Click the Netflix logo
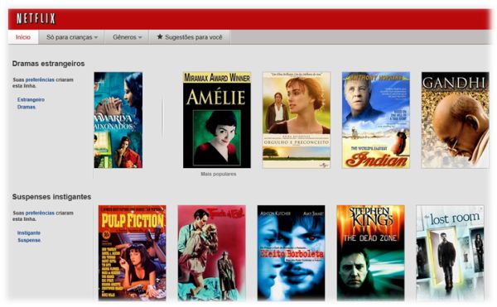This screenshot has width=497, height=307. [x=36, y=19]
